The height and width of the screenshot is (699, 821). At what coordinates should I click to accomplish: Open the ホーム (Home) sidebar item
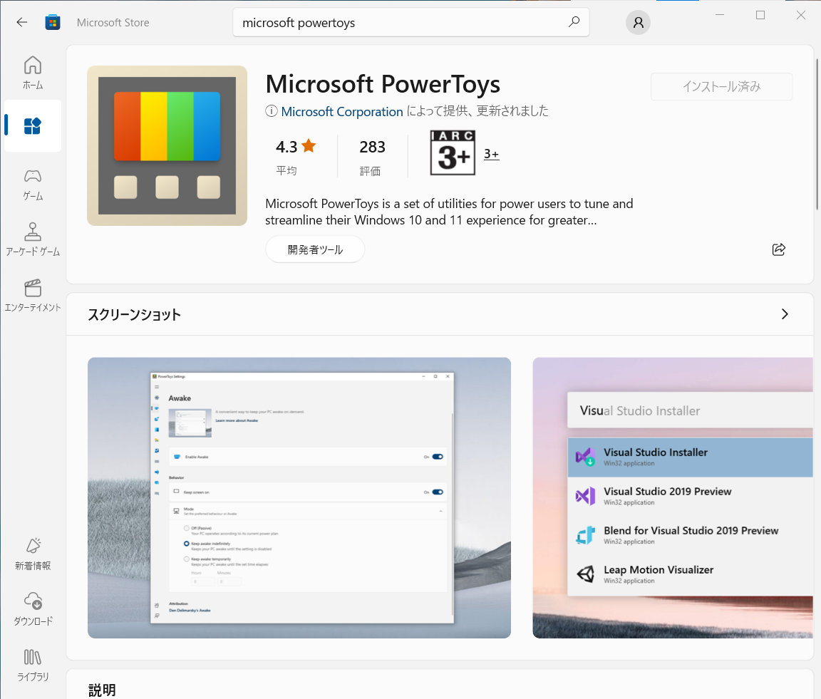33,72
